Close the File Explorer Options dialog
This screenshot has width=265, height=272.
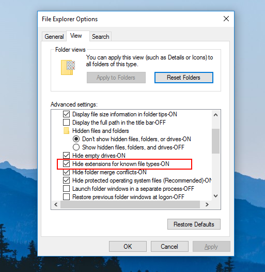(226, 19)
